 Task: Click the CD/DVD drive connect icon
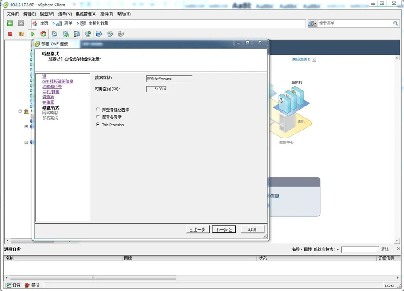pyautogui.click(x=110, y=34)
